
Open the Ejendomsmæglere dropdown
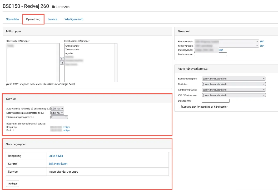coord(234,79)
